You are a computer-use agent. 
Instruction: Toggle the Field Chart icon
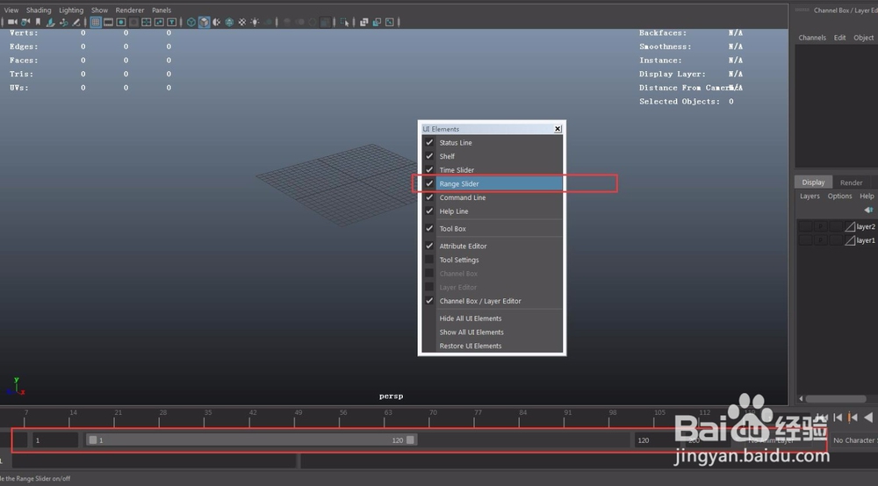146,22
